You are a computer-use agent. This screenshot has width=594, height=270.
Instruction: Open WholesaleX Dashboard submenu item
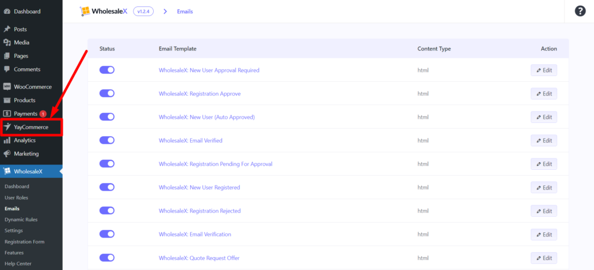point(17,187)
